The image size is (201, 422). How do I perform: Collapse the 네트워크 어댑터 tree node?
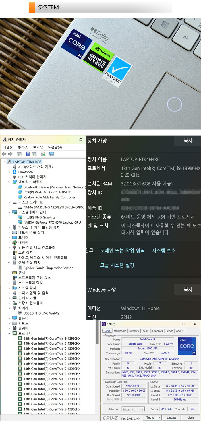pos(9,182)
